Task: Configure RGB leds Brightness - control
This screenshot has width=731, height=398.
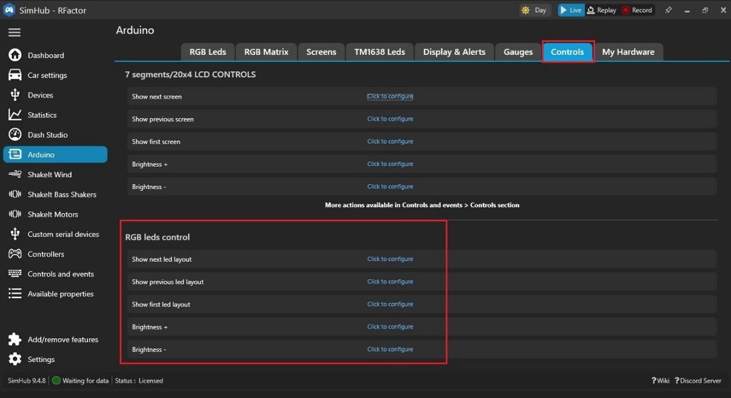Action: (x=390, y=349)
